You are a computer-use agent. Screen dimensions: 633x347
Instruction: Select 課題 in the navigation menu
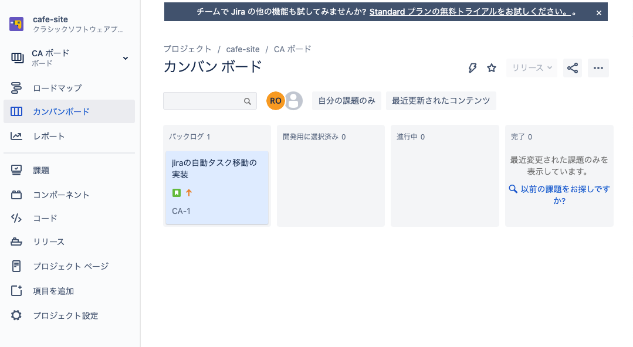[41, 170]
